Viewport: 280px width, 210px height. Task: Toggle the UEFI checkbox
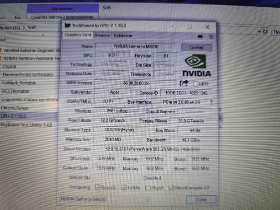pos(195,84)
